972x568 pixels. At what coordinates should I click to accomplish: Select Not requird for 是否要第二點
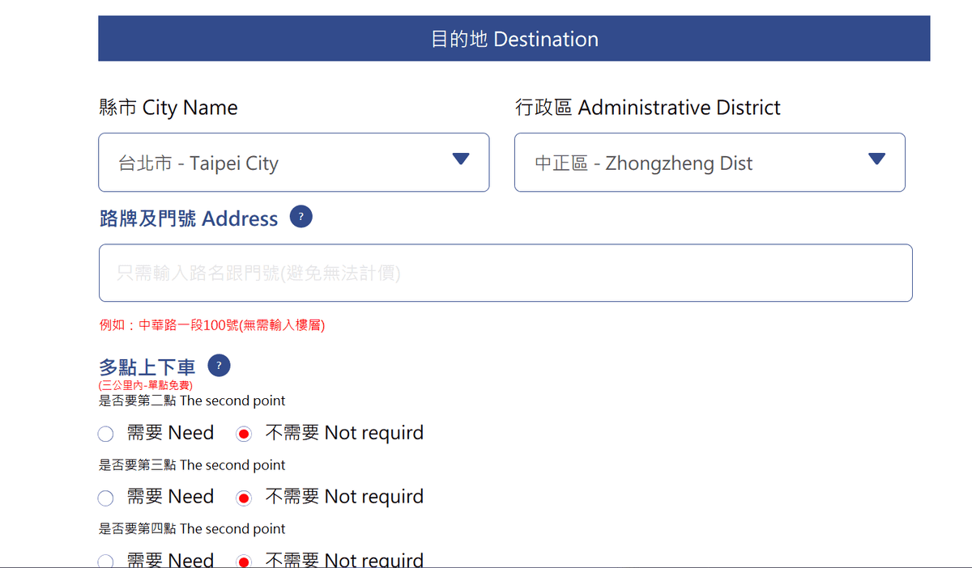[x=244, y=434]
